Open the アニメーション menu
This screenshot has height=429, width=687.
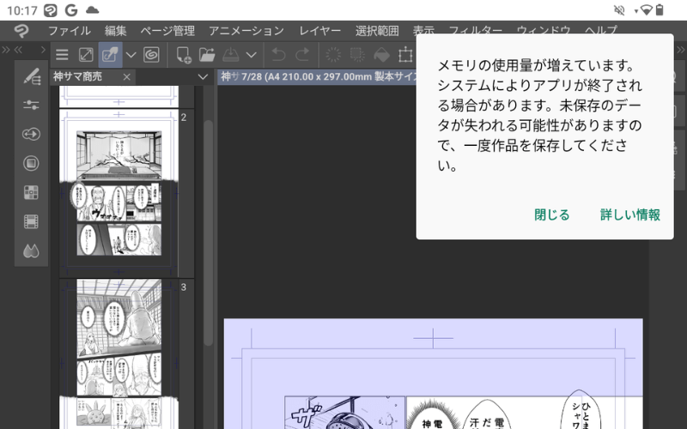click(246, 31)
